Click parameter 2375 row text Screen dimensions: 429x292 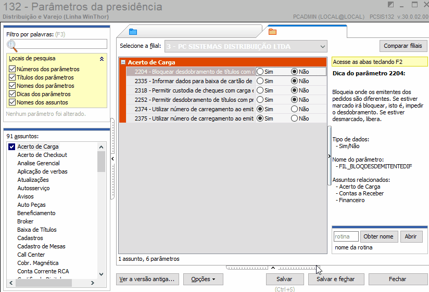pyautogui.click(x=194, y=118)
